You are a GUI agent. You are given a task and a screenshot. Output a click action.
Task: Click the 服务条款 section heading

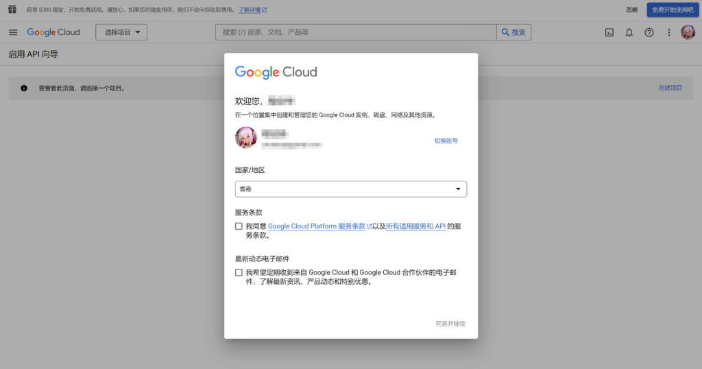tap(248, 212)
